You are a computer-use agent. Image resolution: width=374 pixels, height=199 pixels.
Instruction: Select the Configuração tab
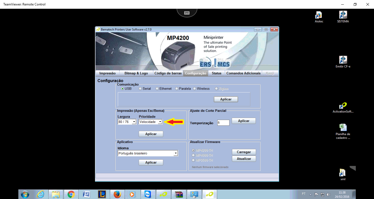pyautogui.click(x=195, y=73)
